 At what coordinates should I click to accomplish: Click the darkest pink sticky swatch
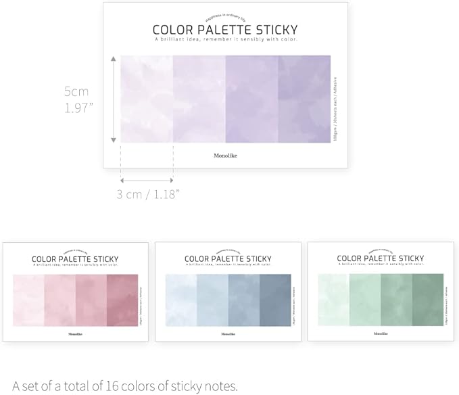tap(122, 300)
